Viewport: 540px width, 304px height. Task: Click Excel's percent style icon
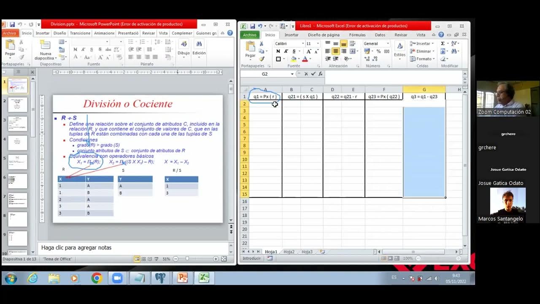[x=378, y=51]
